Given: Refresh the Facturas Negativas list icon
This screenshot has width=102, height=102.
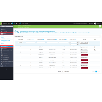Looking at the screenshot, I should (x=100, y=37).
